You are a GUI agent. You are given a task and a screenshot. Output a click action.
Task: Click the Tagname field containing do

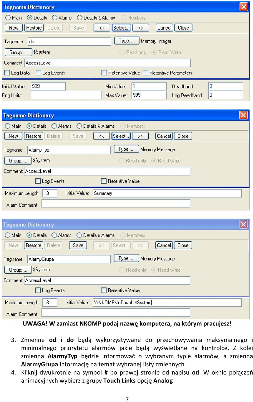tap(70, 41)
